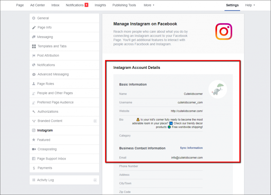The height and width of the screenshot is (195, 271).
Task: Open General settings in sidebar
Action: [64, 18]
